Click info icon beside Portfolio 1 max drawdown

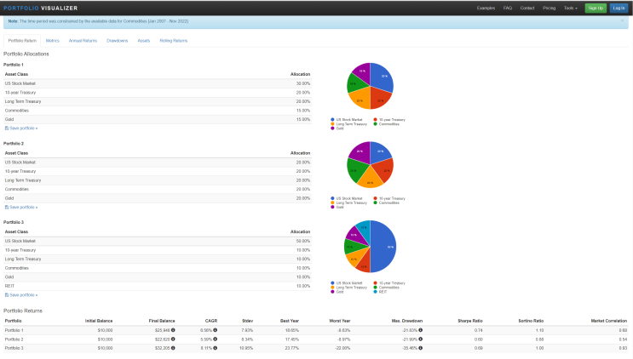420,330
